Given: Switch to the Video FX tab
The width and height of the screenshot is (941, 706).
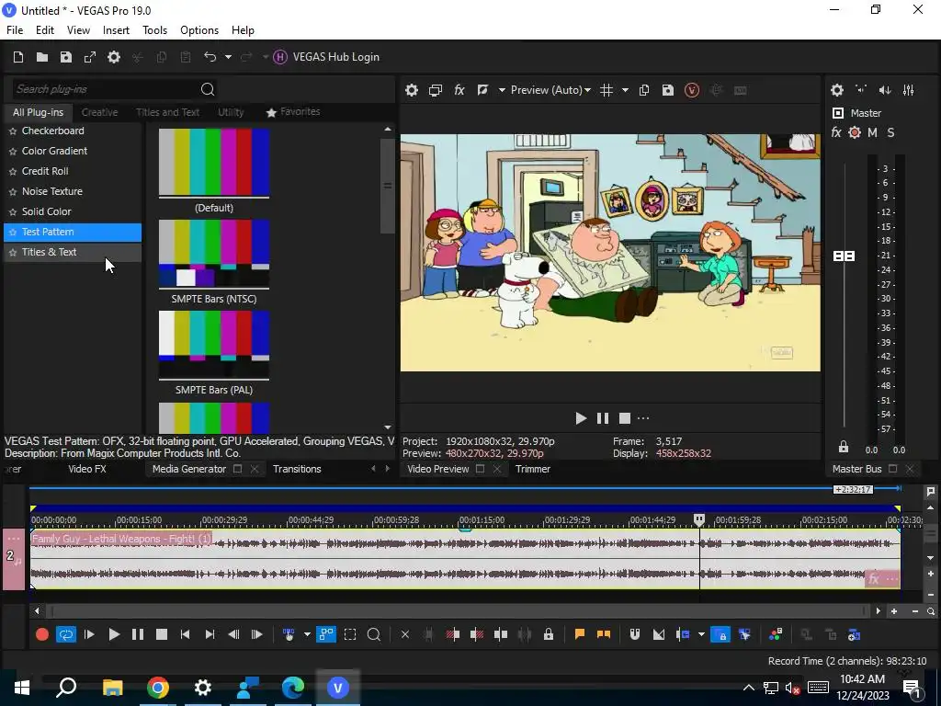Looking at the screenshot, I should [87, 469].
